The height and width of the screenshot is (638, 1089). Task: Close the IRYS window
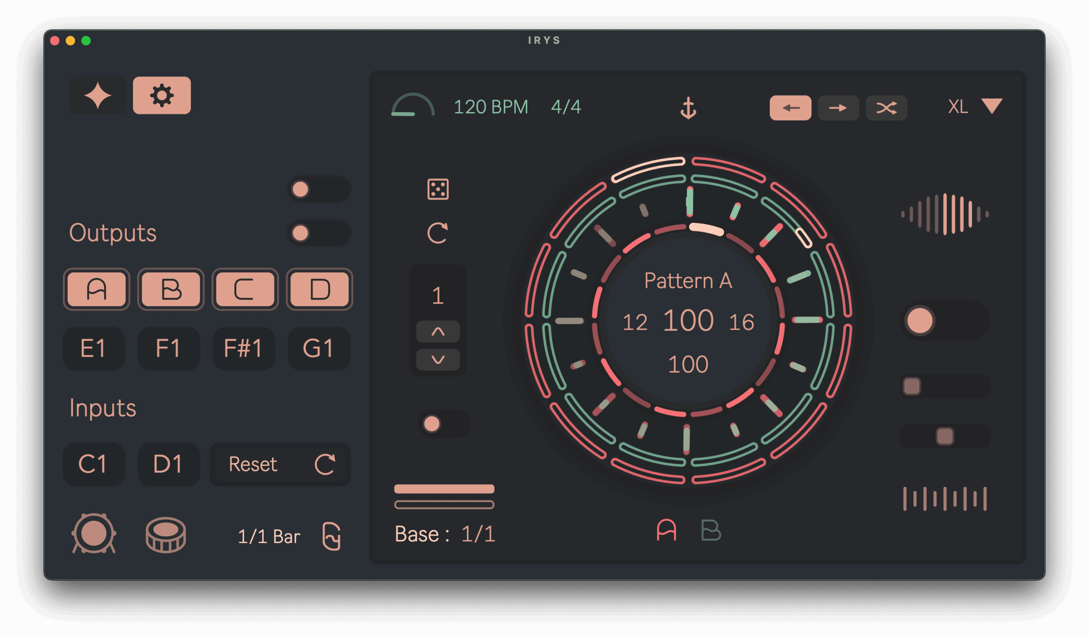point(55,40)
